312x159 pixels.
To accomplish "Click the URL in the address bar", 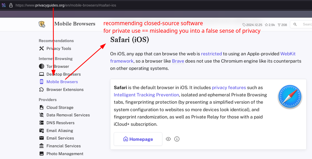I will 66,5.
